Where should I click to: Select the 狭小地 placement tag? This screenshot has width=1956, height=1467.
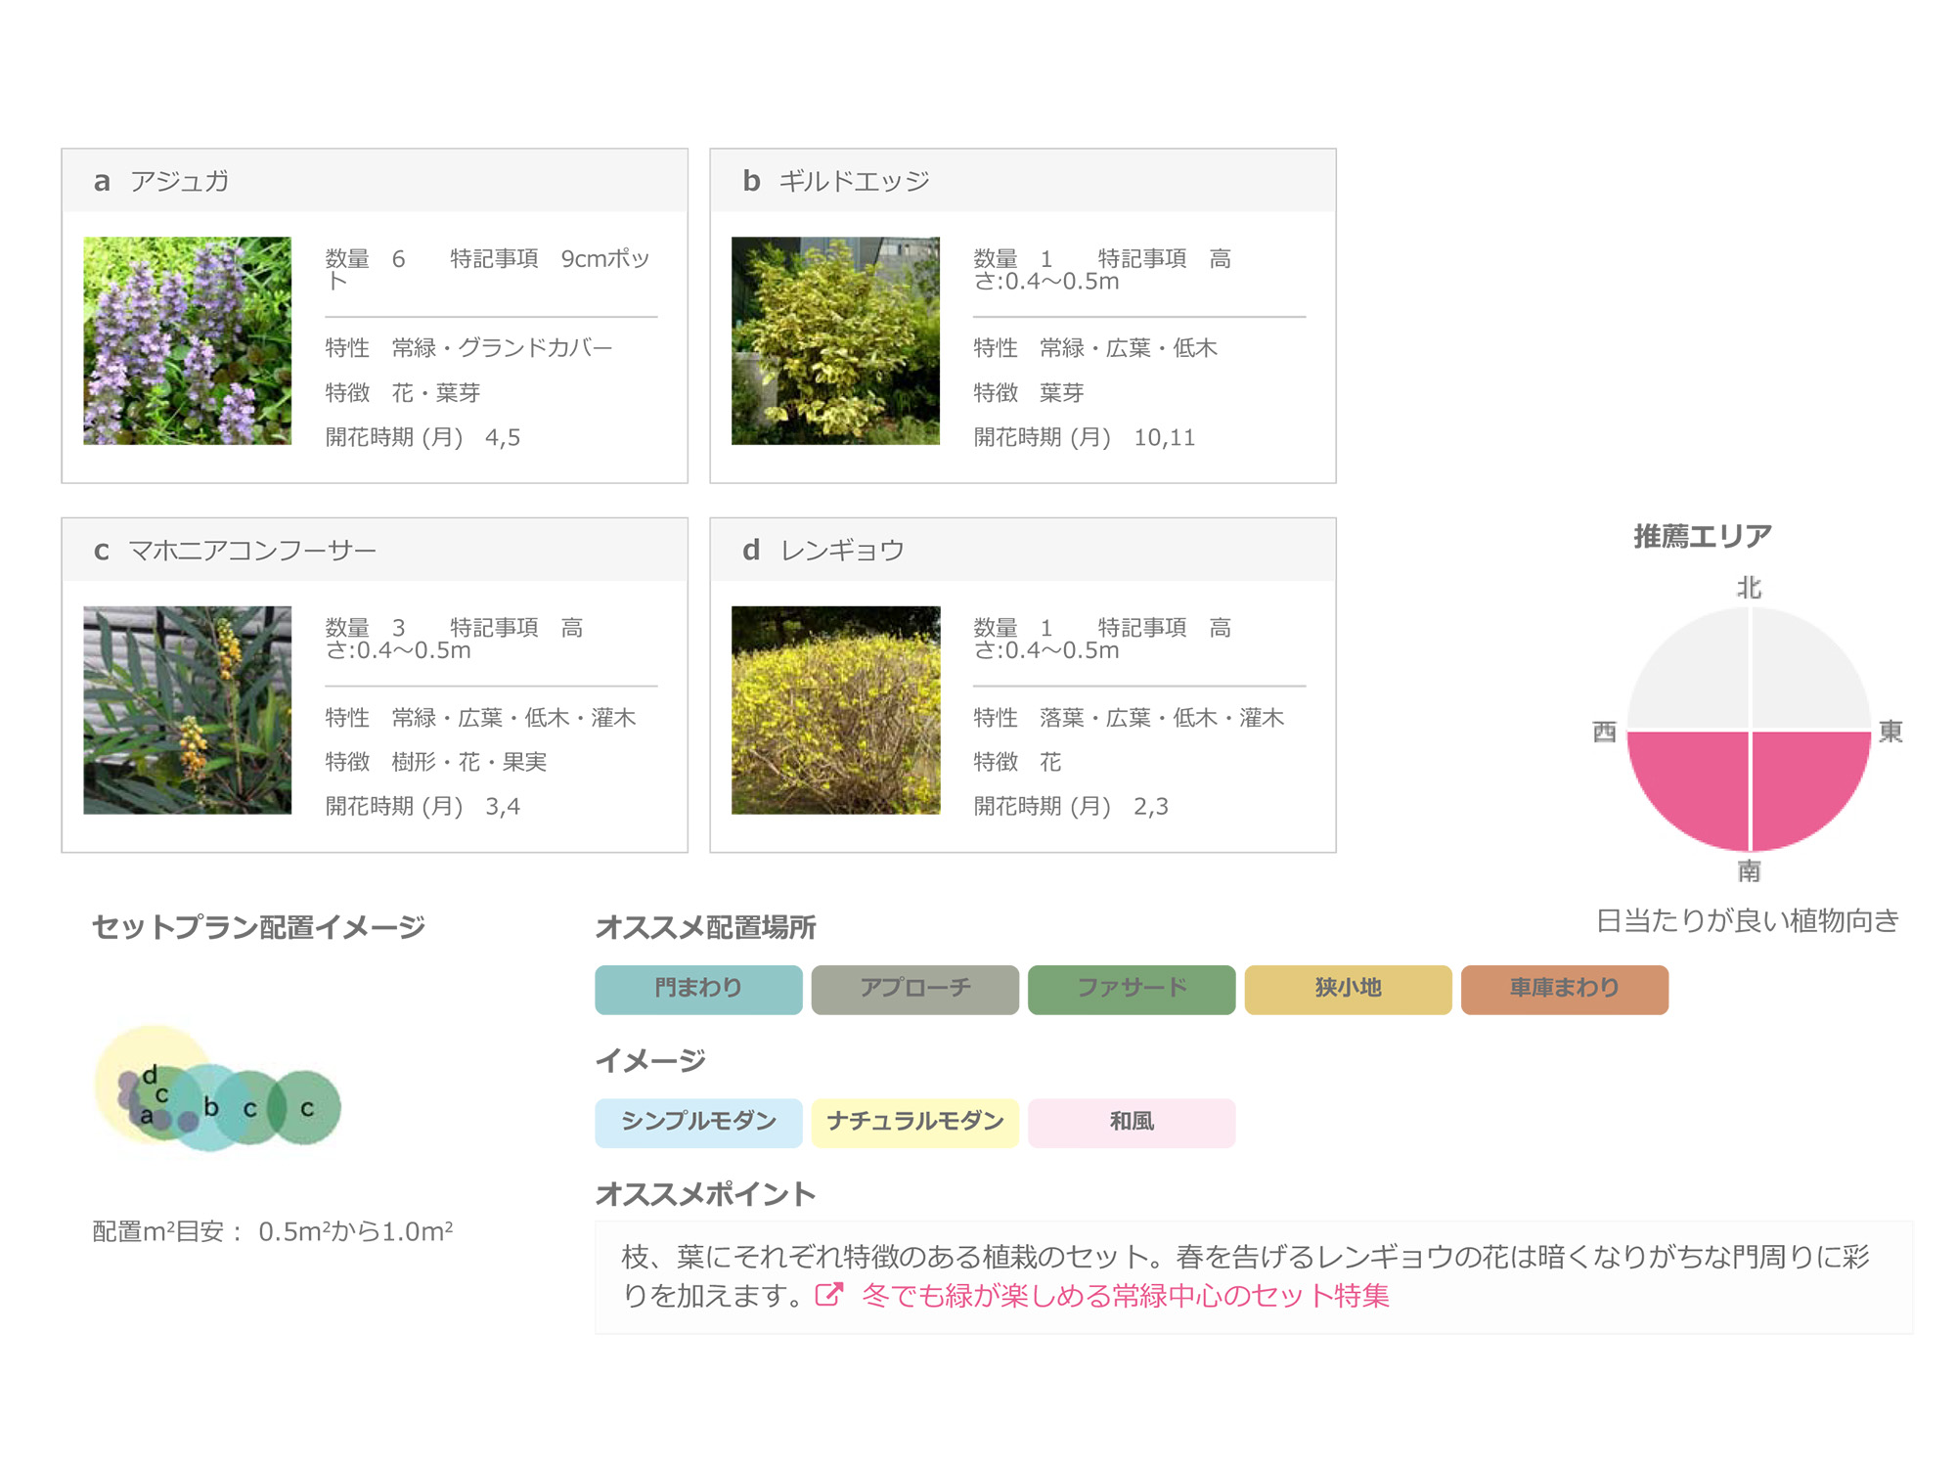(1348, 989)
